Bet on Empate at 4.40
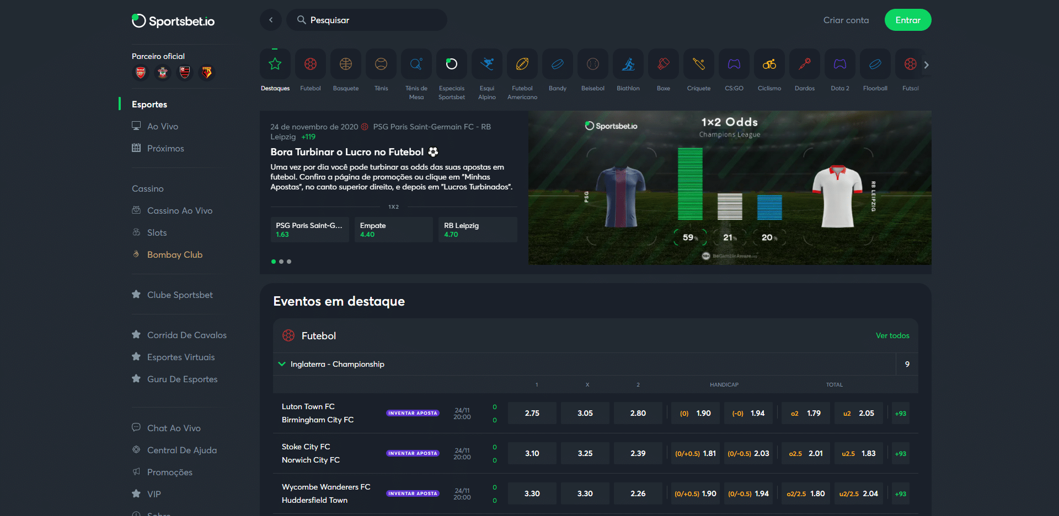 tap(394, 230)
